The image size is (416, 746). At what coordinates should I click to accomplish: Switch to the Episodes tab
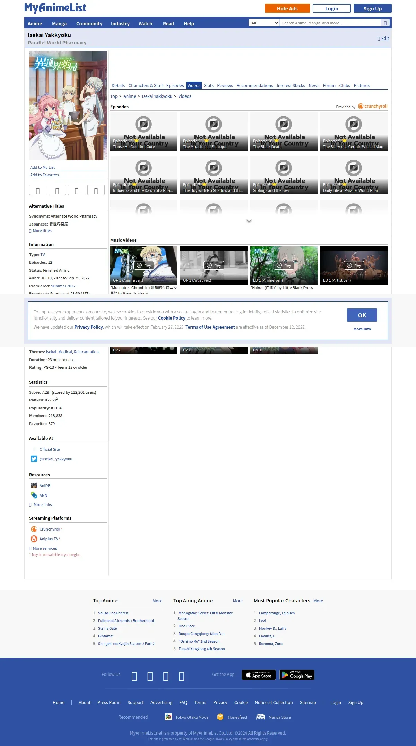click(x=175, y=86)
